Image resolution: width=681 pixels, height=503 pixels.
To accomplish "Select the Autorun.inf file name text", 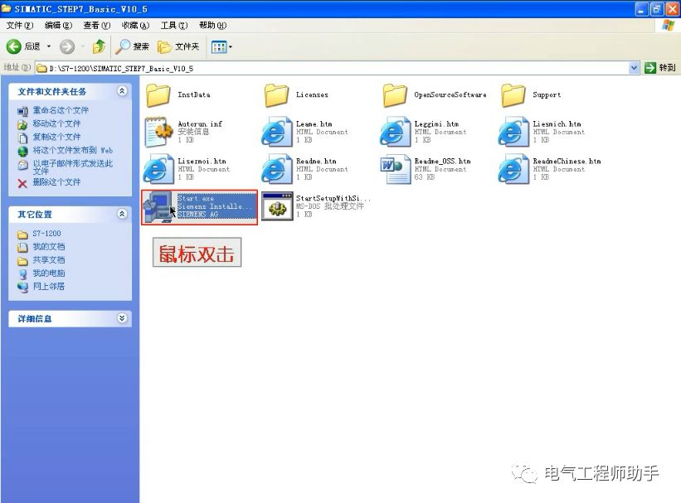I will [x=200, y=124].
